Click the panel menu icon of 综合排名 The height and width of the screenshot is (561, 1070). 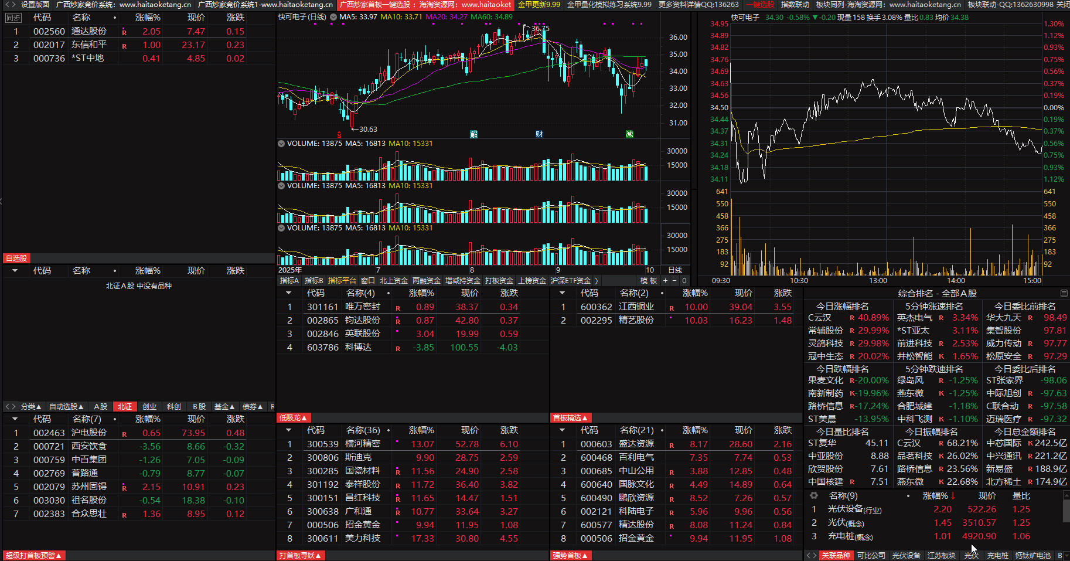[1064, 293]
